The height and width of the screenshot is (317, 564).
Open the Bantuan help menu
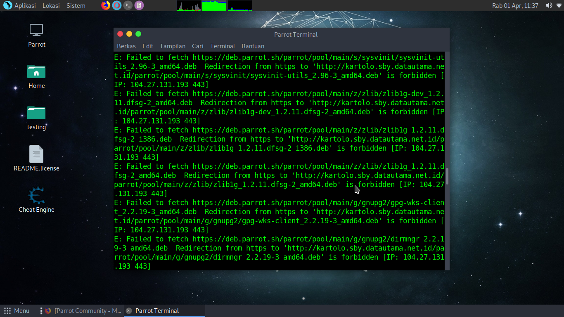tap(253, 46)
